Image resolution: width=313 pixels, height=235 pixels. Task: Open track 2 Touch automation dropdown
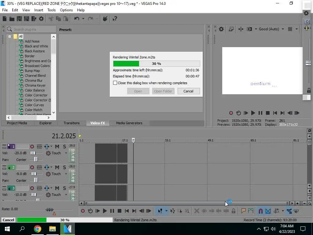66,174
